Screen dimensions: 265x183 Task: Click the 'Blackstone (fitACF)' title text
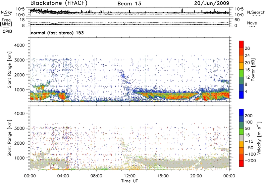tap(59, 3)
